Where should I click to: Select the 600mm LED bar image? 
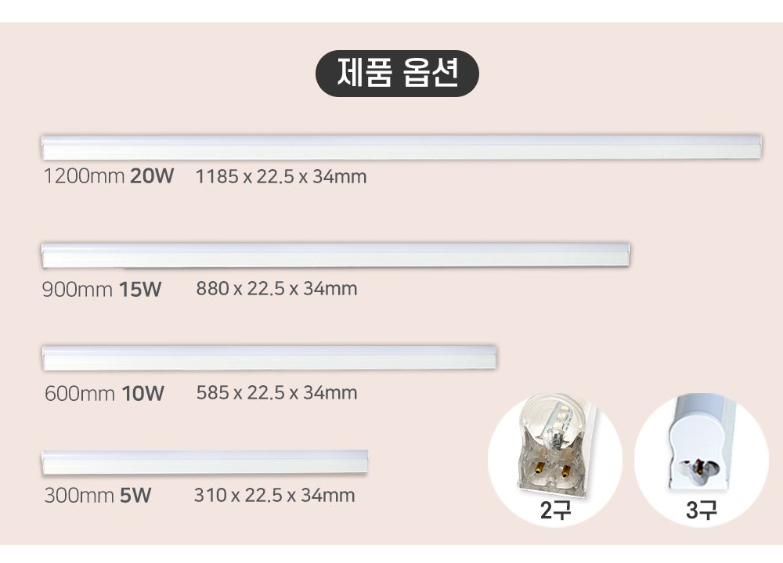tap(269, 356)
